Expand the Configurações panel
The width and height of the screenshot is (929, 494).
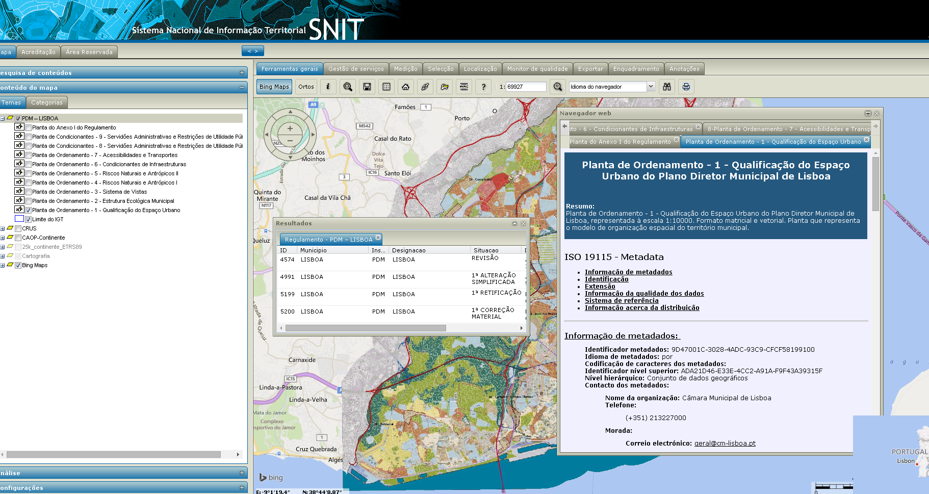tap(242, 488)
